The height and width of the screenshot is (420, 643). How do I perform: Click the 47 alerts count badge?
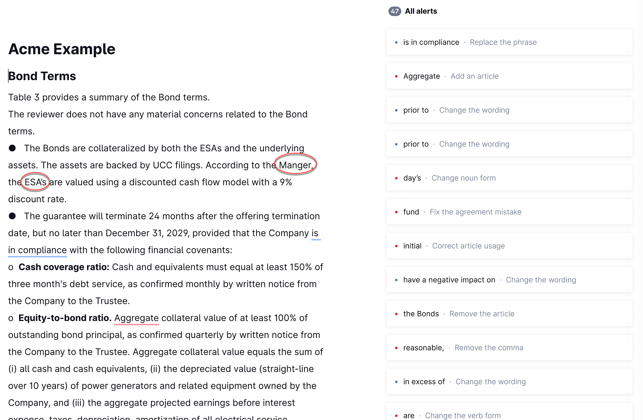pyautogui.click(x=395, y=11)
